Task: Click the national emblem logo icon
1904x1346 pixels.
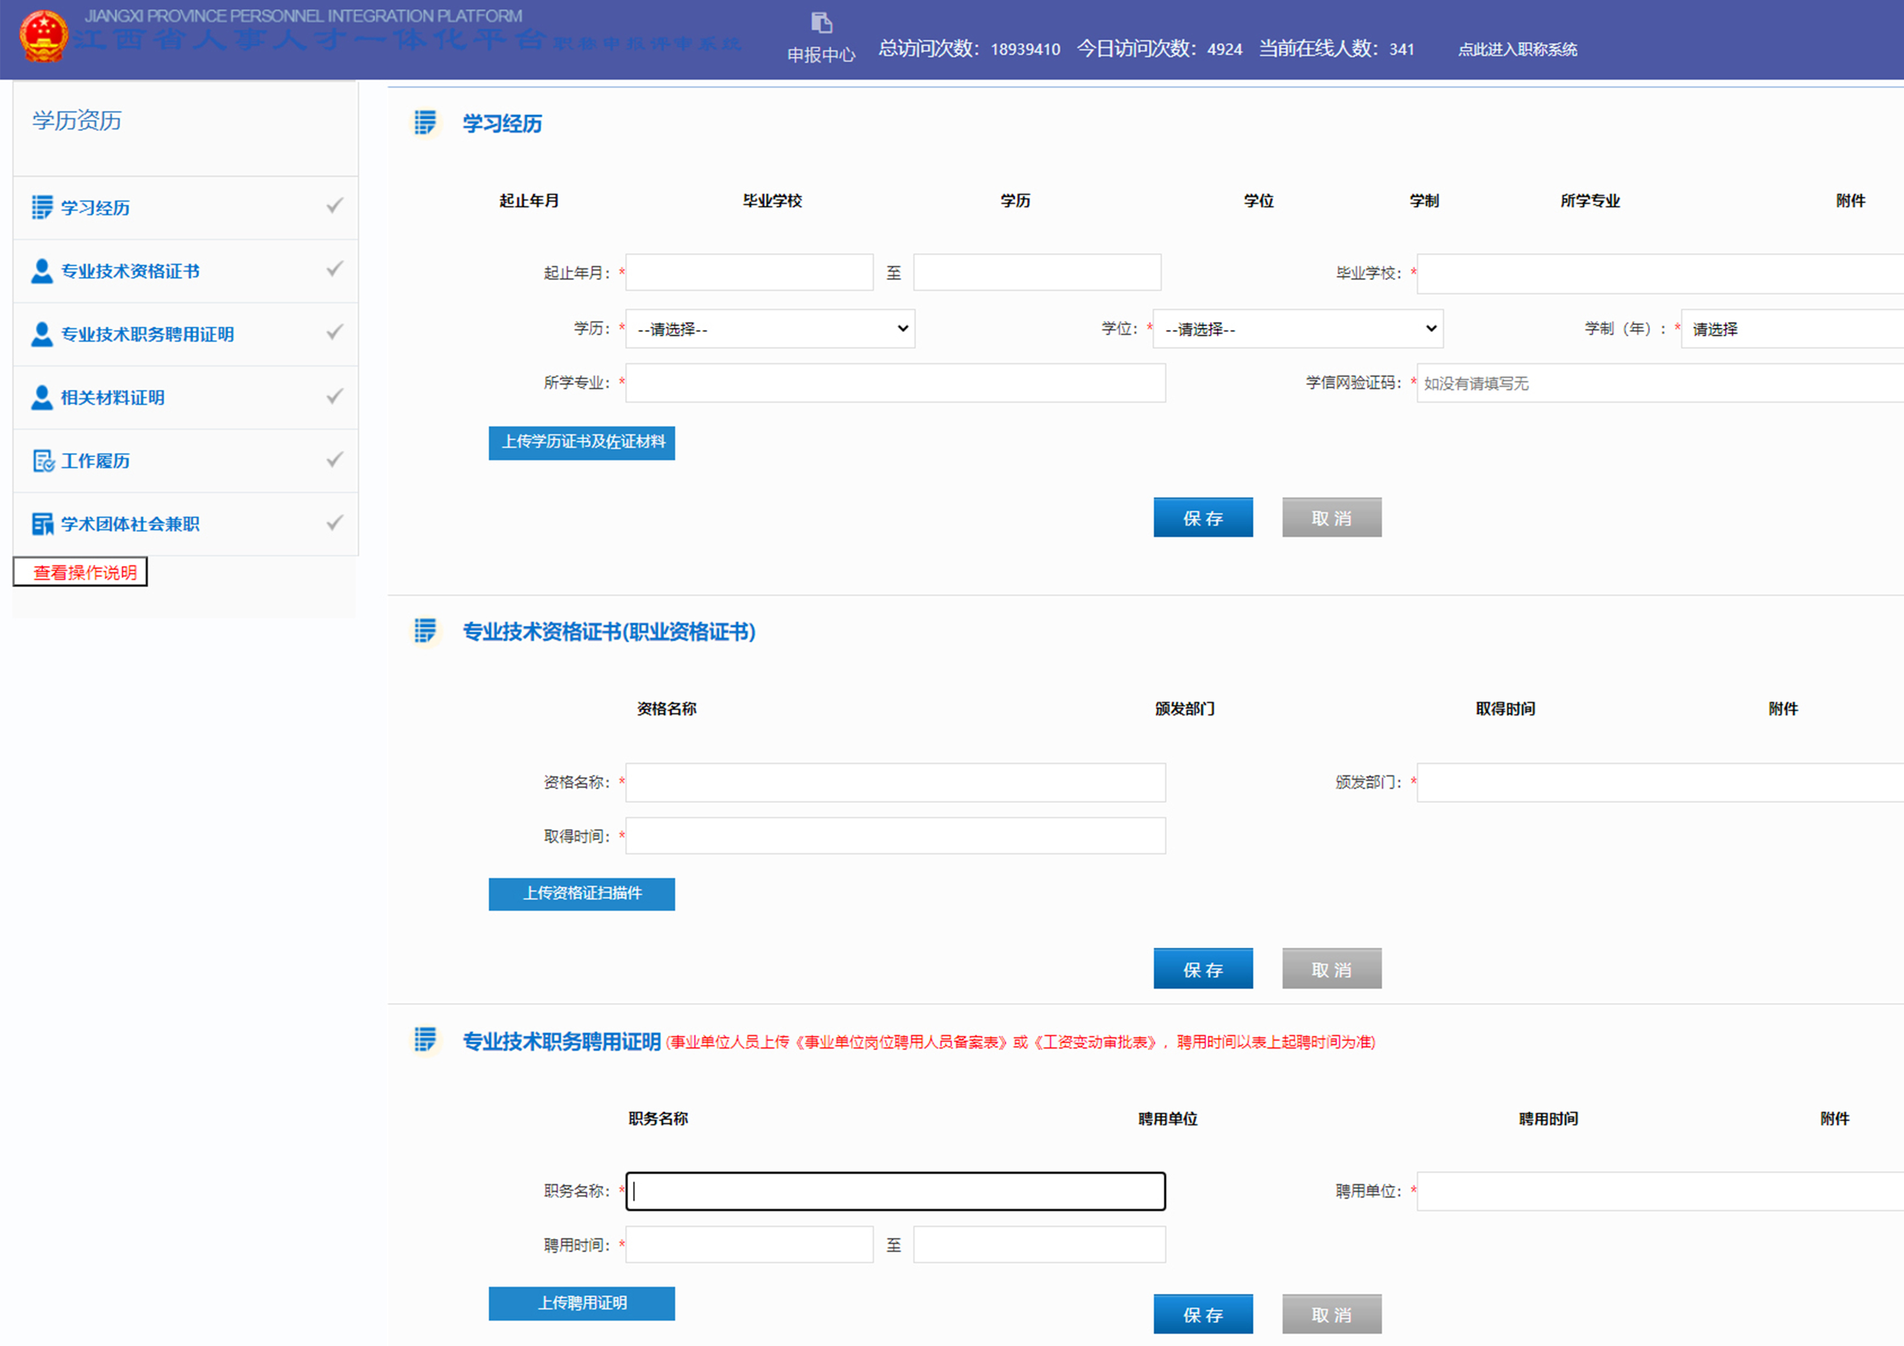Action: [x=43, y=37]
